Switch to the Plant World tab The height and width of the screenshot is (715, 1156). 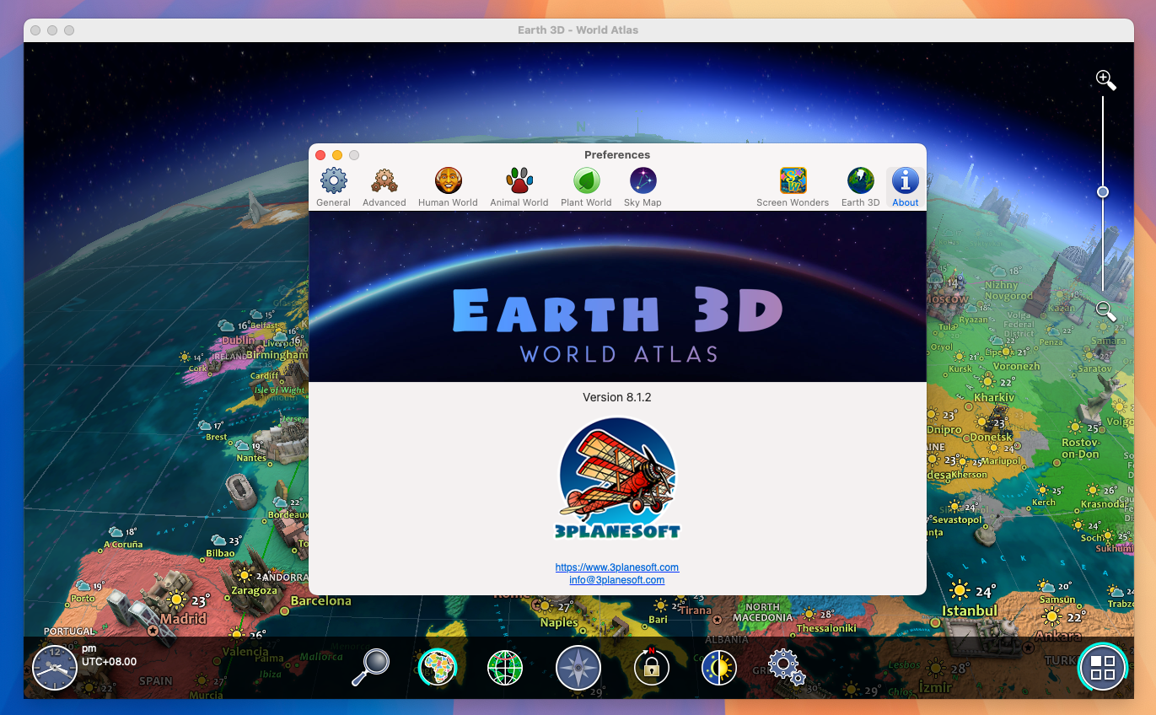tap(586, 186)
